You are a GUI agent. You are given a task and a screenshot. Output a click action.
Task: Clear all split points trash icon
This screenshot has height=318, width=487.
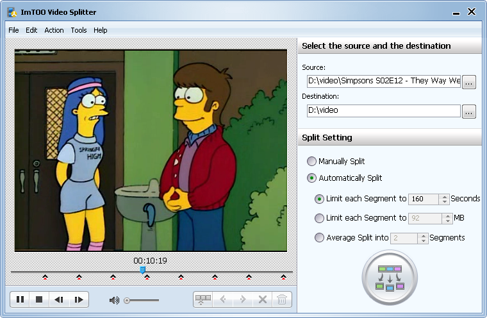[282, 299]
